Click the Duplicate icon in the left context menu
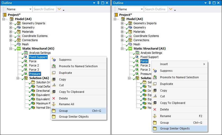This screenshot has width=222, height=135. (54, 73)
